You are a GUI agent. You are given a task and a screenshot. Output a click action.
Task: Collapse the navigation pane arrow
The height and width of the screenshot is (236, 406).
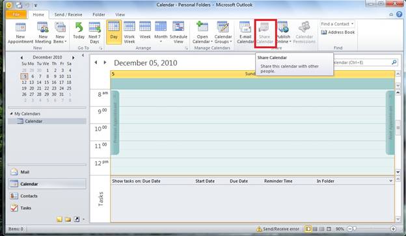click(x=83, y=55)
